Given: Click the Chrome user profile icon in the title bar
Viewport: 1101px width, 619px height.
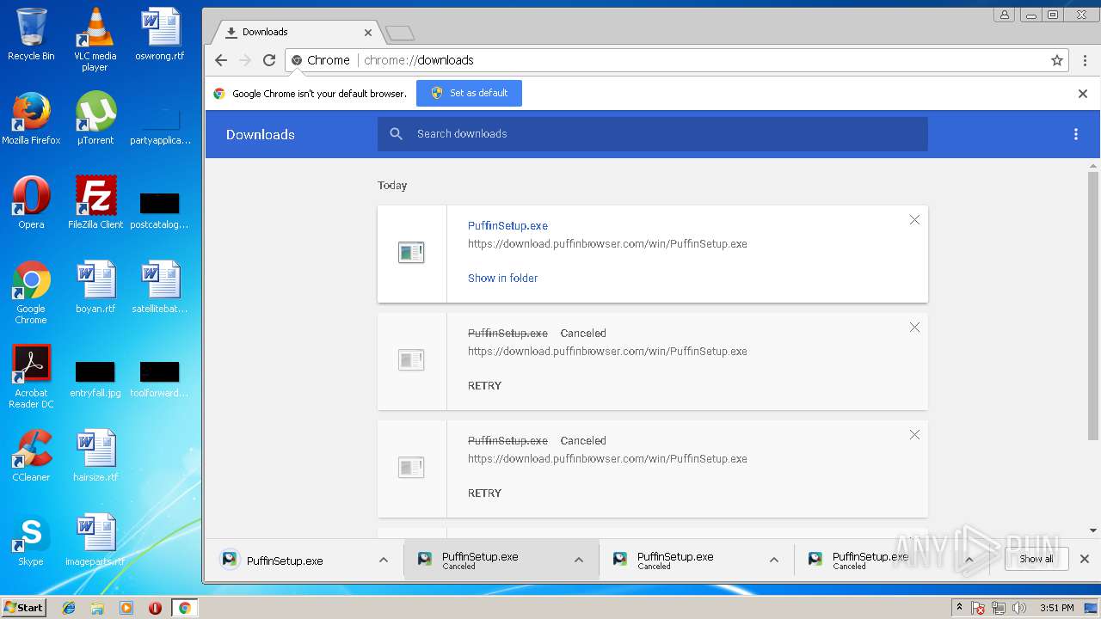Looking at the screenshot, I should pyautogui.click(x=1004, y=15).
